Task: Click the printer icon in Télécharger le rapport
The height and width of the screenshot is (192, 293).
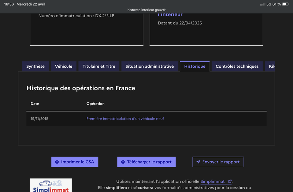Action: [x=123, y=162]
